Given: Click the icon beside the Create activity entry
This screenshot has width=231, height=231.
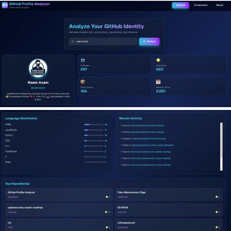Looking at the screenshot, I should coord(121,139).
